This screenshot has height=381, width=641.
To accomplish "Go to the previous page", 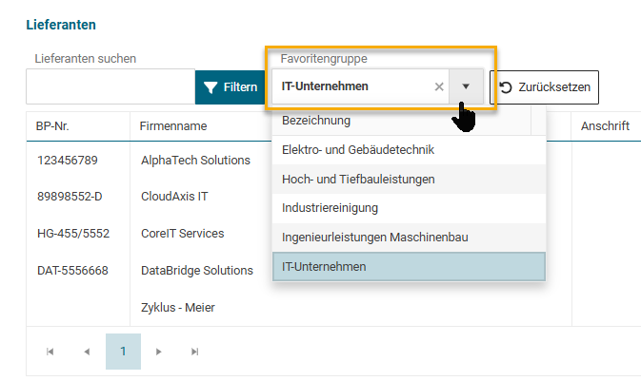I will [x=87, y=352].
